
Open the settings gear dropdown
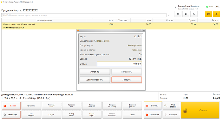click(217, 7)
